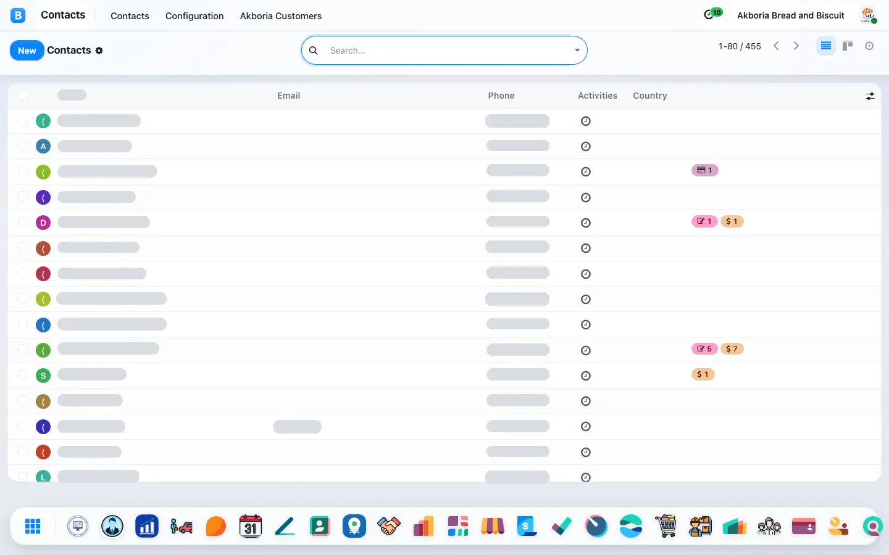Screen dimensions: 889x555
Task: Tick the checkbox in the S avatar row
Action: pos(23,375)
